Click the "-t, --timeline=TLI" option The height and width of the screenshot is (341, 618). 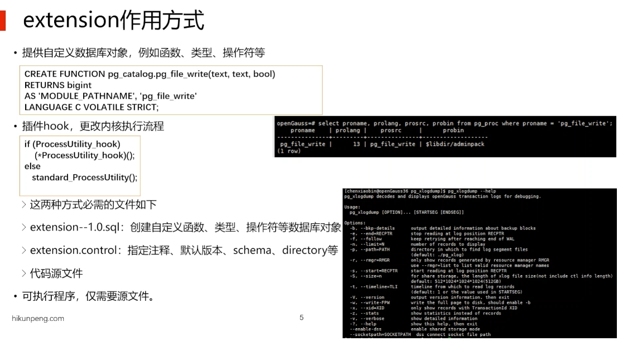373,287
